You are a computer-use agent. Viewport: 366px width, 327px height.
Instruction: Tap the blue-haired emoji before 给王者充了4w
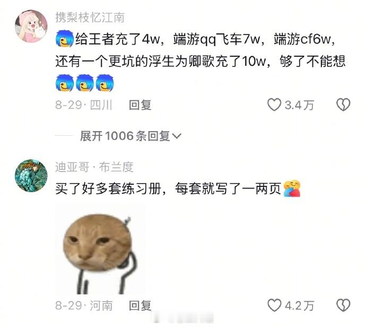click(x=65, y=39)
